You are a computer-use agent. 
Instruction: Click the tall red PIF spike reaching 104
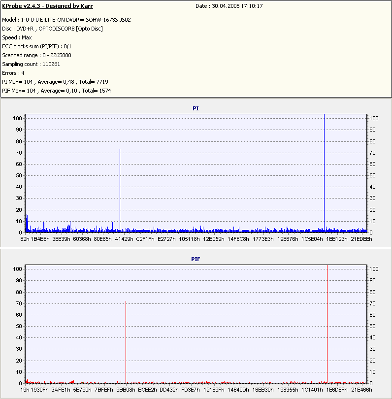[x=327, y=324]
